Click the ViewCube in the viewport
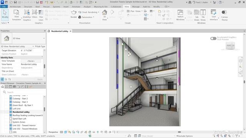The width and height of the screenshot is (246, 138). click(x=230, y=46)
